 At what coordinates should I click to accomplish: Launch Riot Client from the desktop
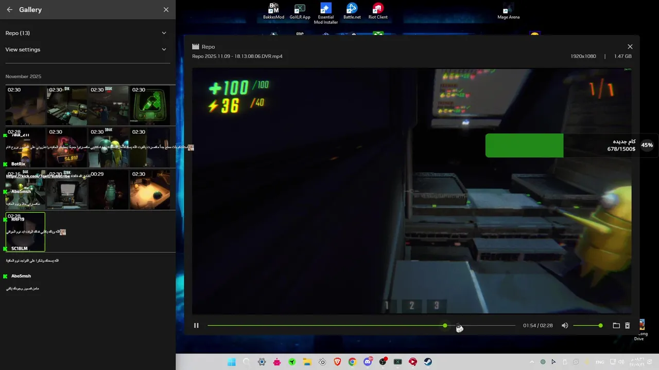click(x=378, y=11)
